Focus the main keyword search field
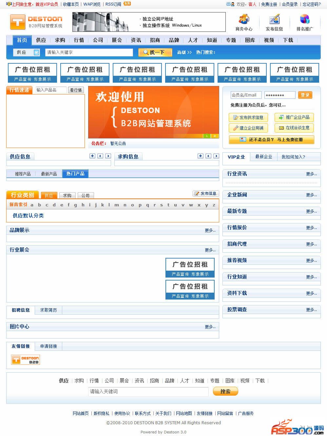 [89, 52]
